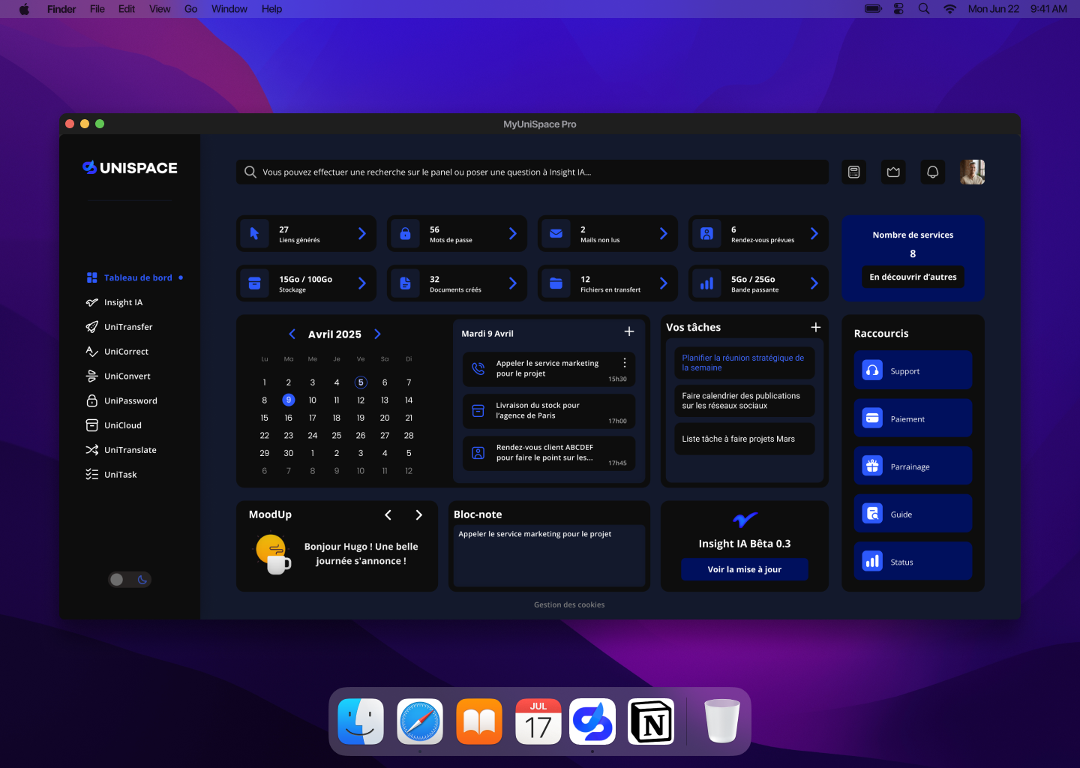Screen dimensions: 1080x768
Task: Launch Notion from the dock
Action: coord(651,721)
